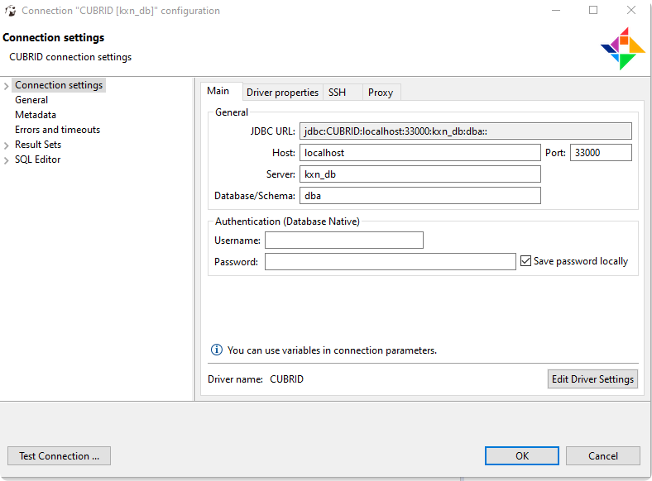Image resolution: width=652 pixels, height=481 pixels.
Task: Click the 'CUBRID connection settings' subtitle
Action: point(70,57)
